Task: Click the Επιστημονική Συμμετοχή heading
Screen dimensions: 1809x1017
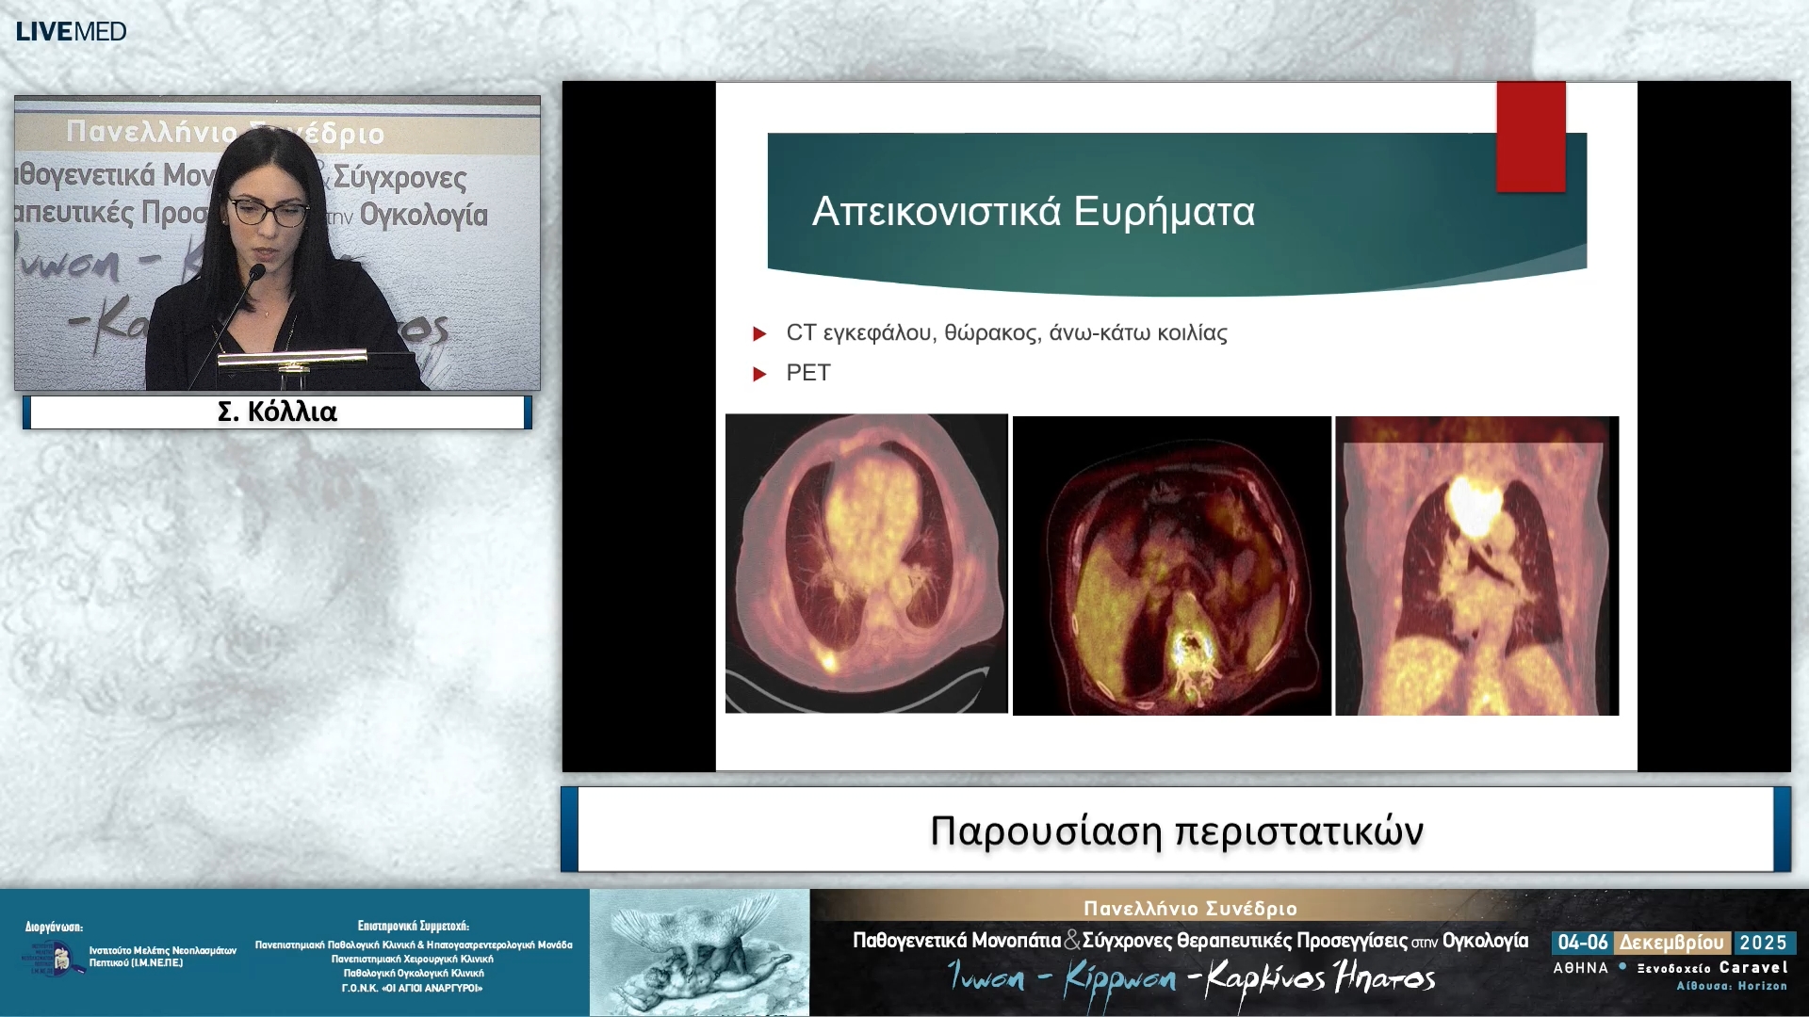Action: 413,926
